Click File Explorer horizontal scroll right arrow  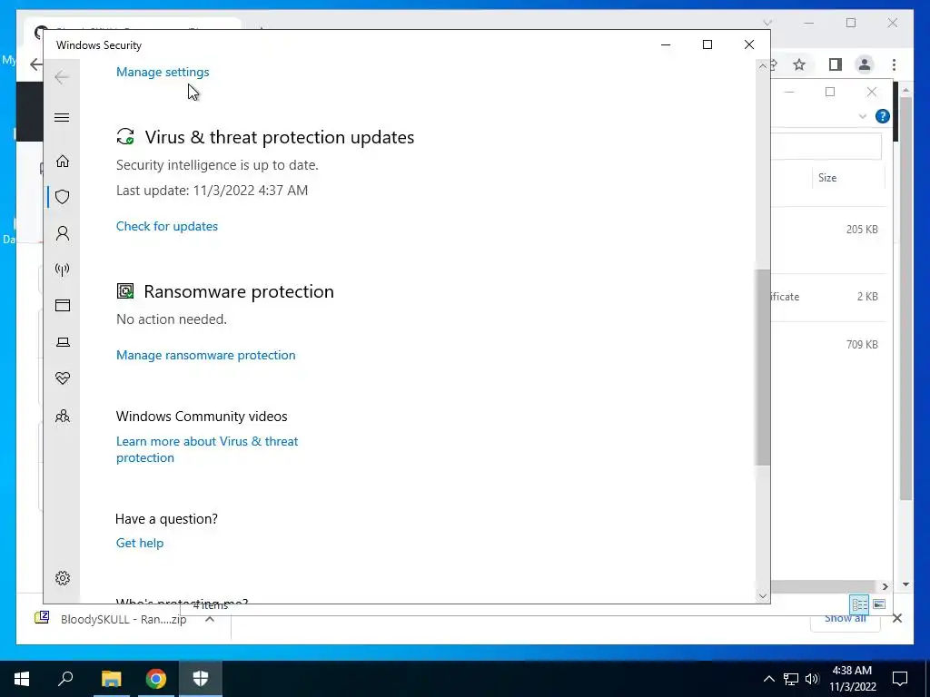tap(885, 586)
